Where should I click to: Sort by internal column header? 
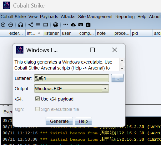click(x=34, y=33)
